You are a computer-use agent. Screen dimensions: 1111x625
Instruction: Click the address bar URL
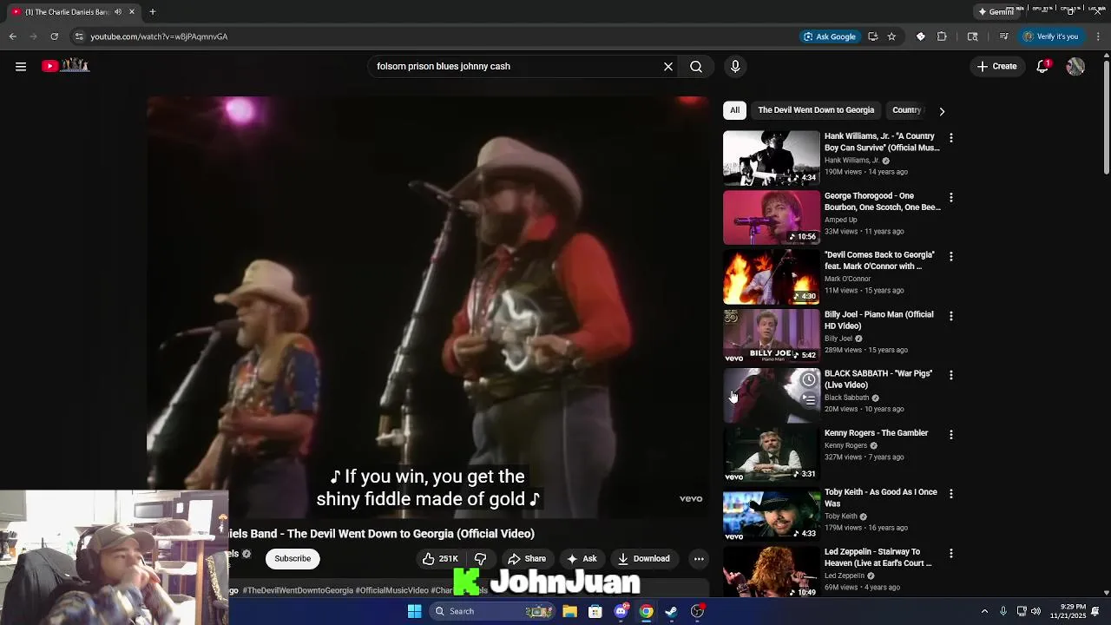[159, 36]
